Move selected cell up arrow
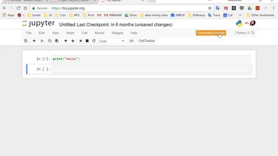Screen dimensions: 278x156 click(66, 41)
